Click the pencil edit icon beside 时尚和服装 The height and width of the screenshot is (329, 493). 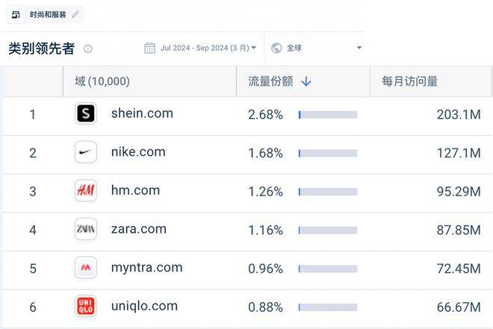click(75, 15)
